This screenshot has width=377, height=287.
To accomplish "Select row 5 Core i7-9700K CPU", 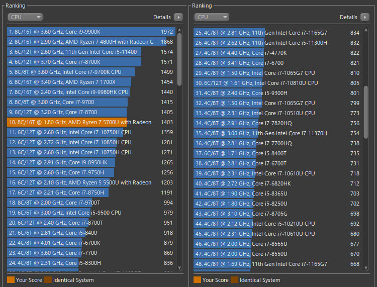I will tap(91, 72).
